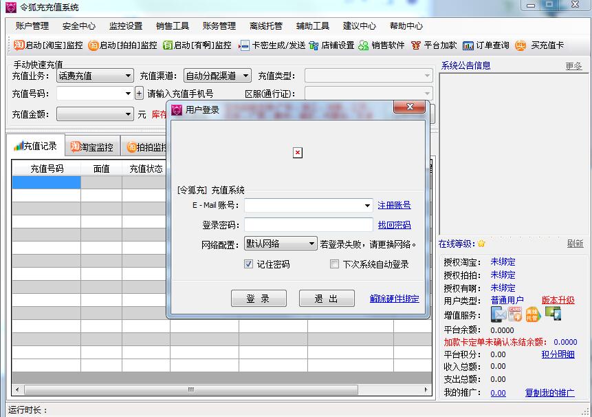The height and width of the screenshot is (417, 592).
Task: Open the 帮助中心 menu
Action: point(406,25)
